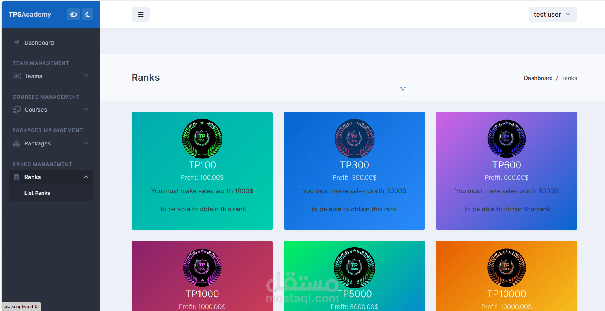The image size is (605, 311).
Task: Click the TP5000 teal badge icon
Action: pos(355,268)
